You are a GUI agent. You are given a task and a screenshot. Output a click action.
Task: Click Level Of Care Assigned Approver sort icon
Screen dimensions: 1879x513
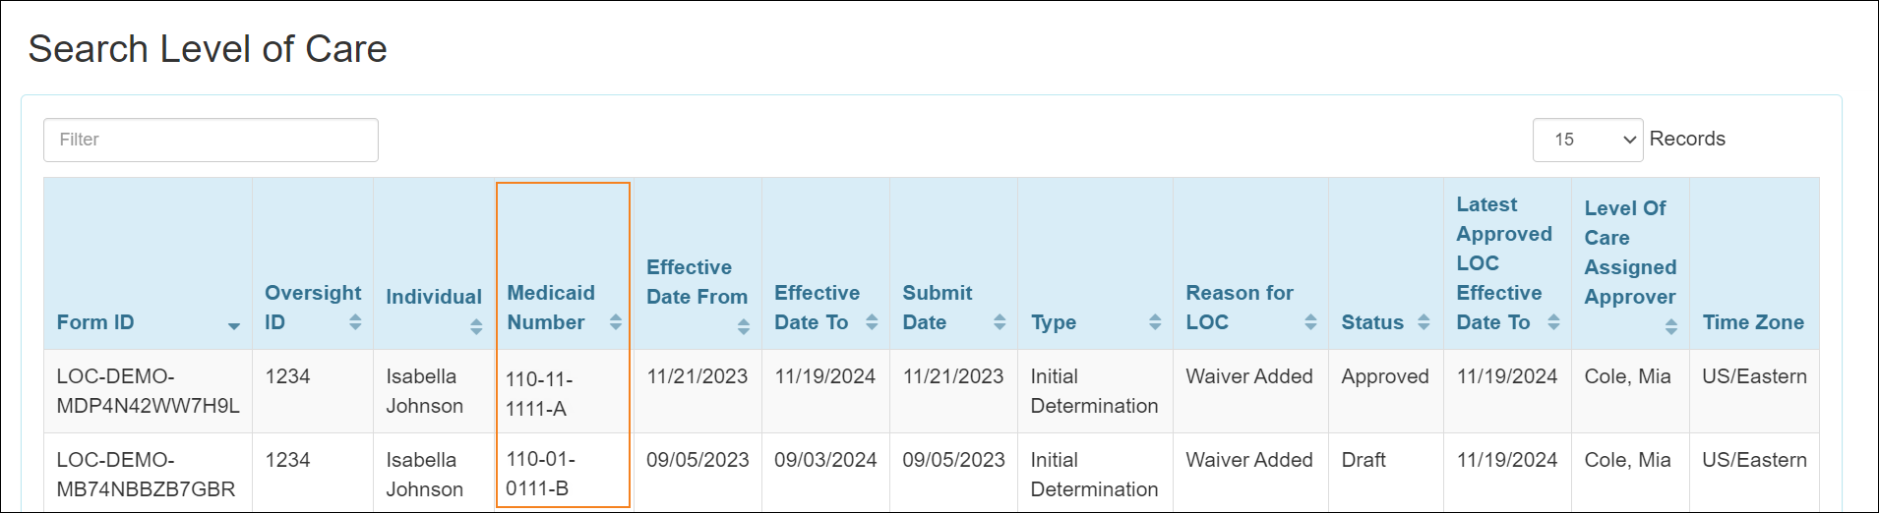tap(1671, 326)
